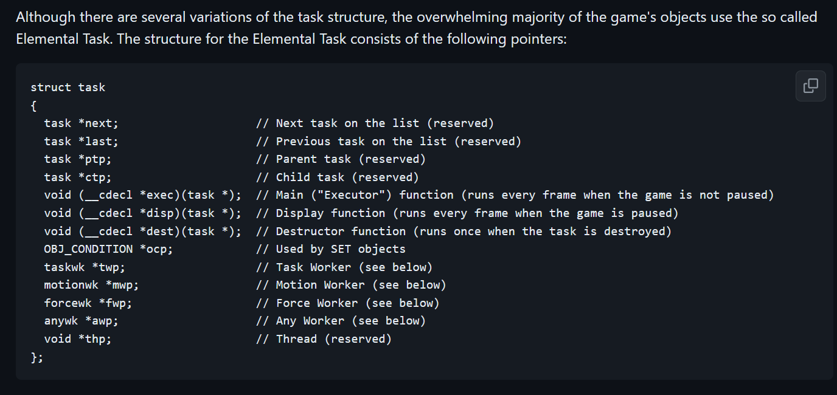Click the 'task *last;' code line

coord(81,142)
